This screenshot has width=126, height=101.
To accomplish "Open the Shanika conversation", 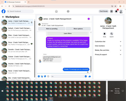I will tap(17, 65).
